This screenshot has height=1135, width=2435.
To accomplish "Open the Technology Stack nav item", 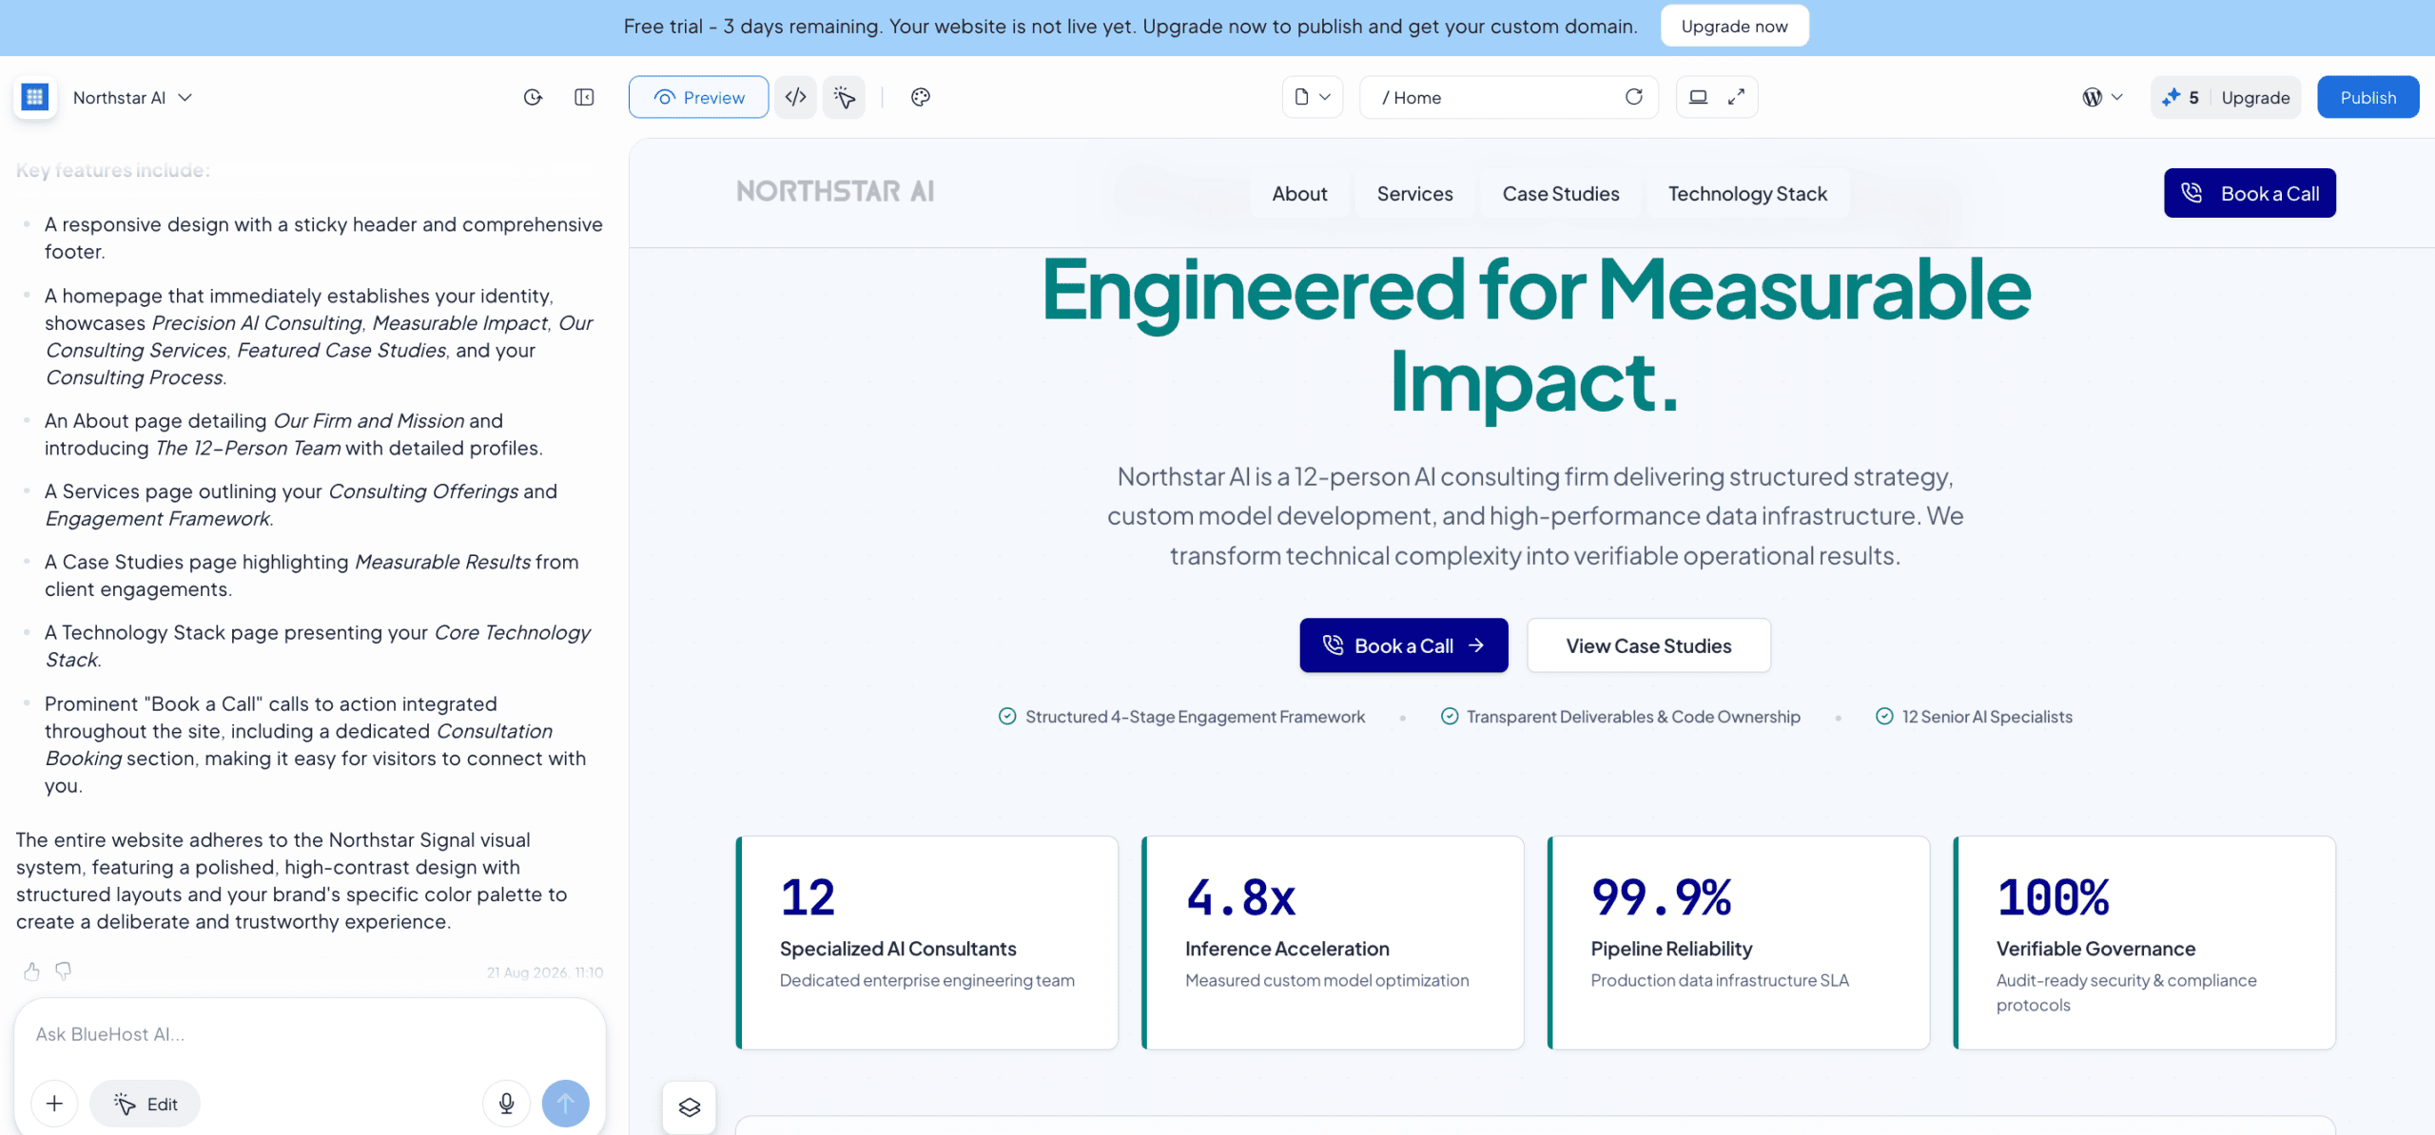I will [x=1747, y=193].
